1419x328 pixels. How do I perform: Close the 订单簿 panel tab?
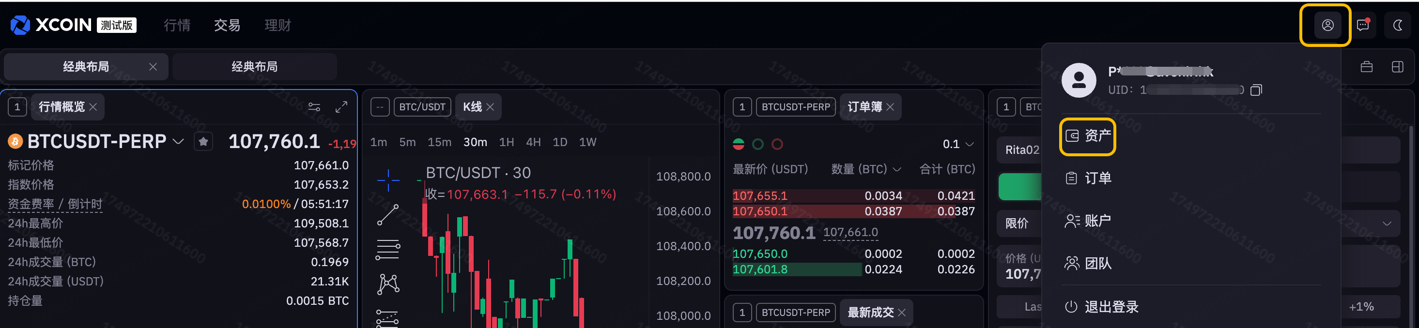[x=890, y=107]
